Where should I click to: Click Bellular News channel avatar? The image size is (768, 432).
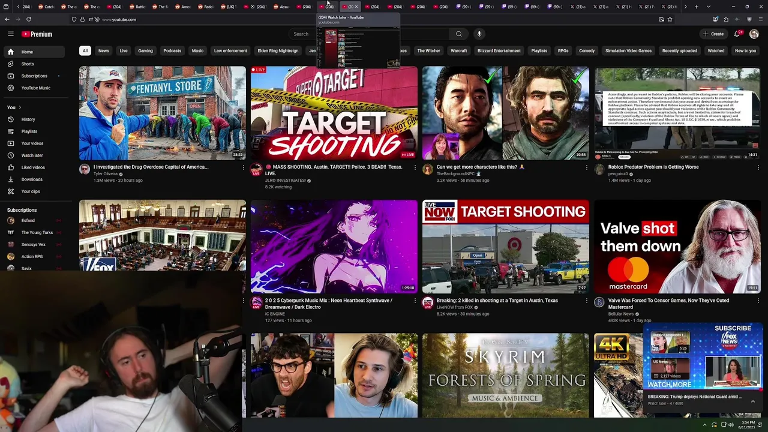pyautogui.click(x=599, y=302)
